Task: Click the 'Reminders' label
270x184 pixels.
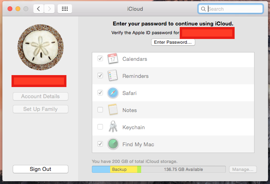Action: pos(136,76)
